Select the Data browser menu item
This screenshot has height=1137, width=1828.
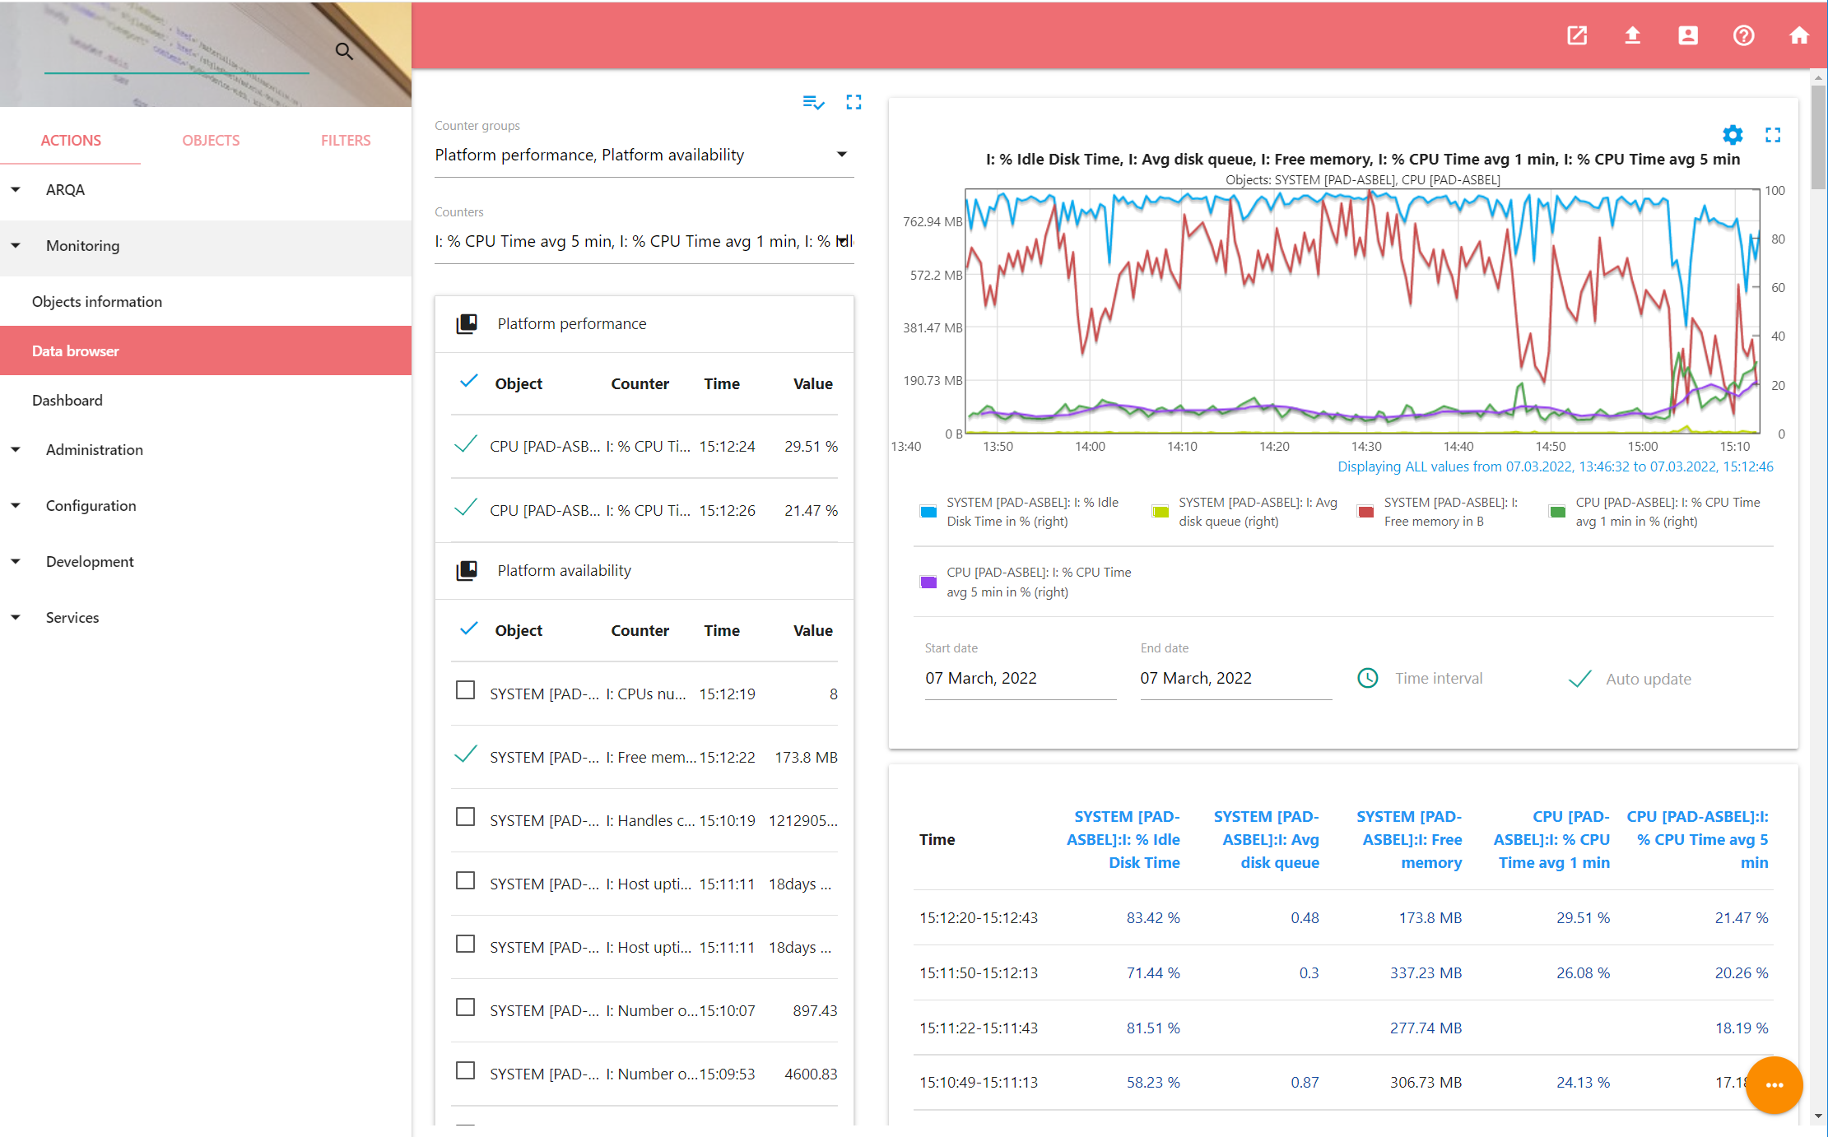206,350
